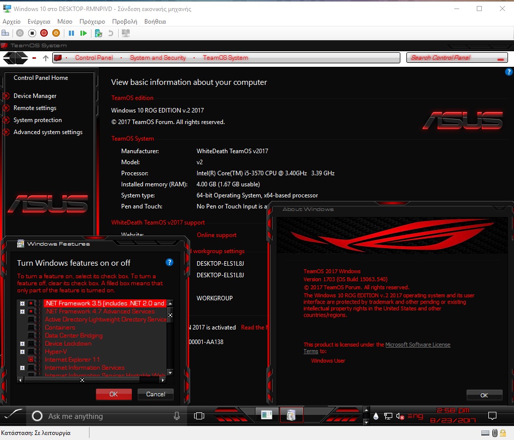Click in the Search Control Panel field
This screenshot has height=440, width=514.
pyautogui.click(x=457, y=58)
